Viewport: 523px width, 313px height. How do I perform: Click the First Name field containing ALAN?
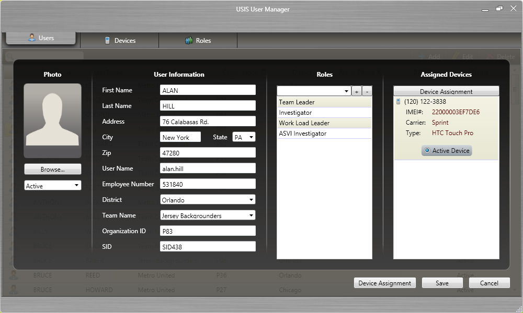208,90
